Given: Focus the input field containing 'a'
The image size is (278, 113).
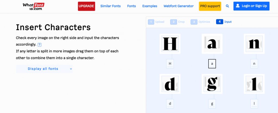Looking at the screenshot, I should tap(212, 64).
